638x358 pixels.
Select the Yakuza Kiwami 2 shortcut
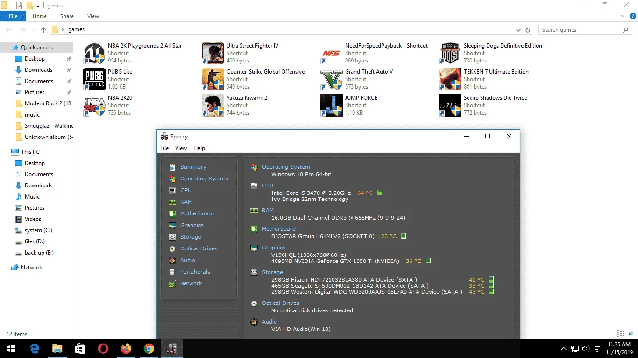235,105
